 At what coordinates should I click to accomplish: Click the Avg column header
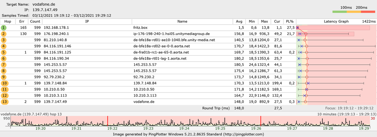(x=239, y=21)
